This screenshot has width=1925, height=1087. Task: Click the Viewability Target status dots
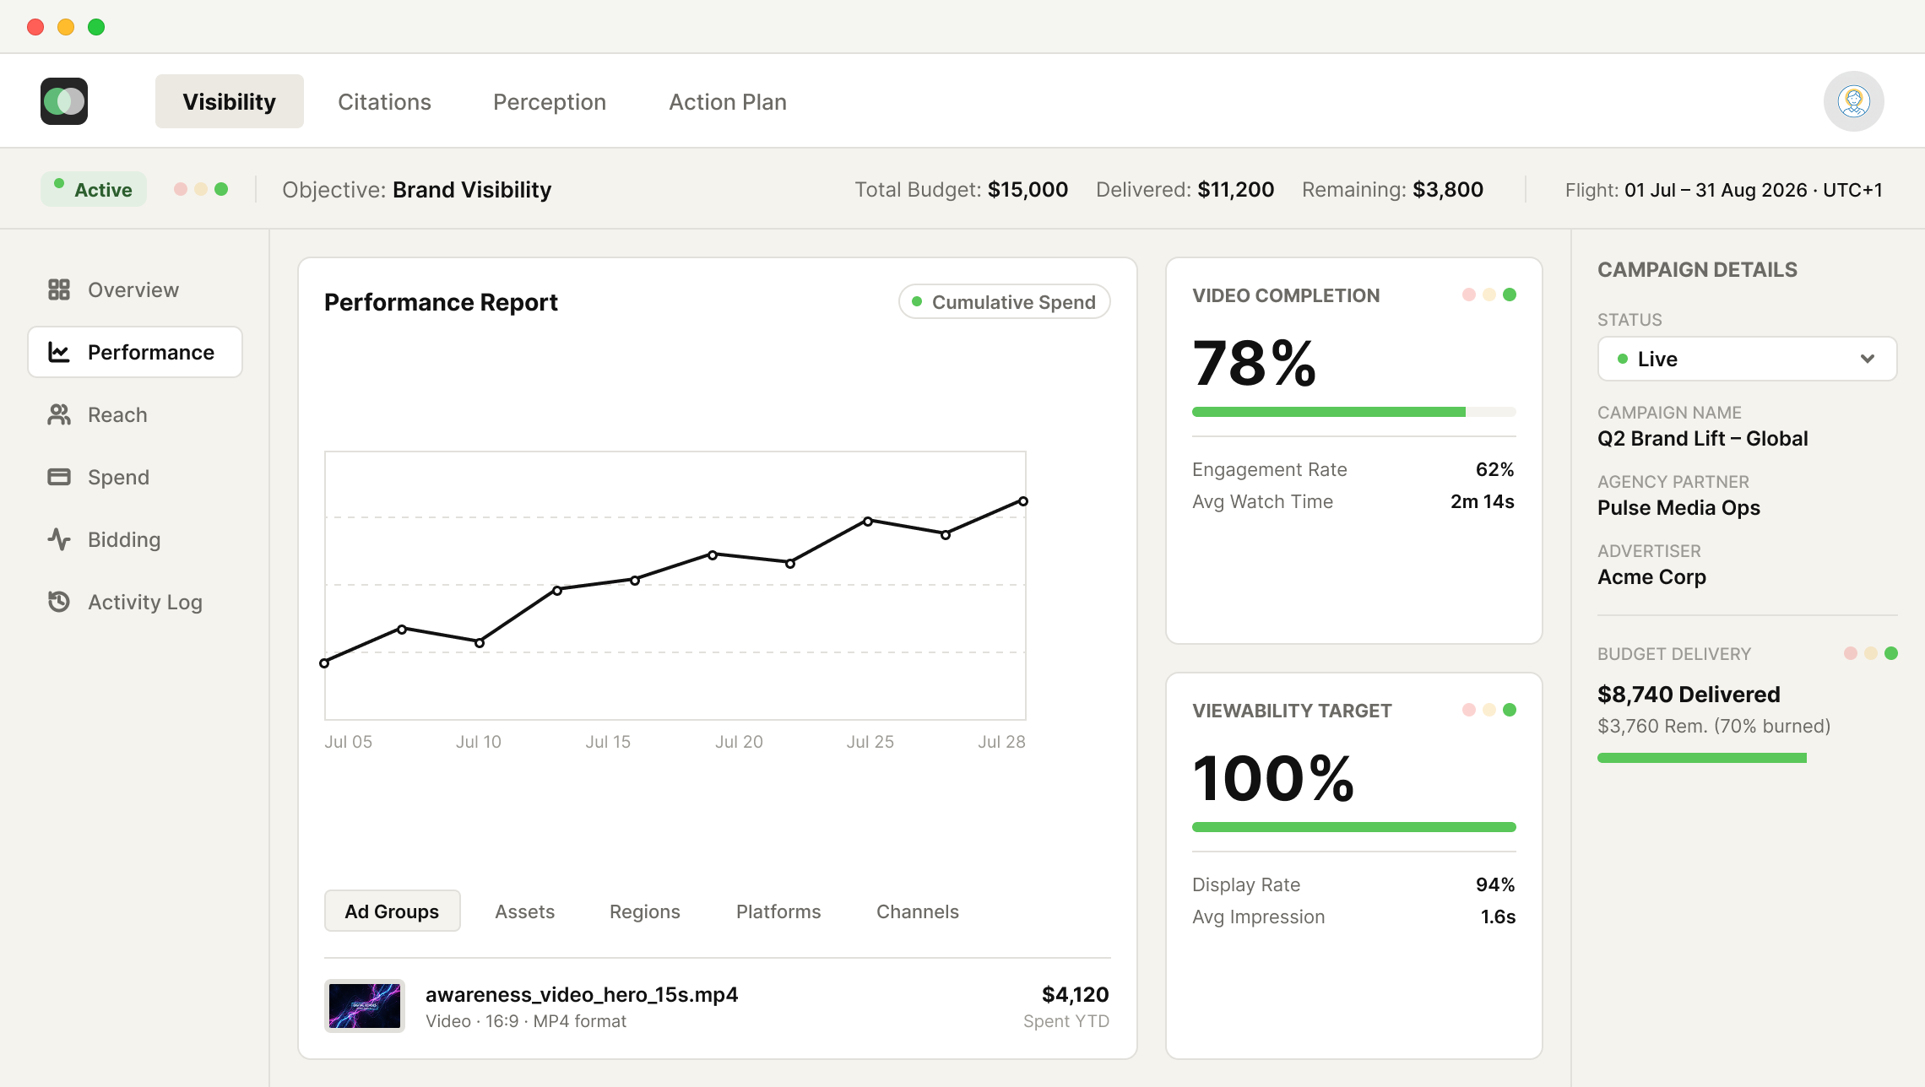(x=1489, y=710)
